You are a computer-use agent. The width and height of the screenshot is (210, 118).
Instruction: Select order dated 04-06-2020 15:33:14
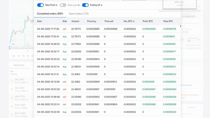click(107, 104)
